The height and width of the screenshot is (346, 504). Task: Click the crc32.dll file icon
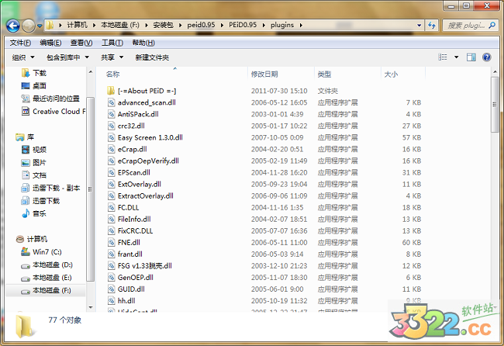[111, 126]
